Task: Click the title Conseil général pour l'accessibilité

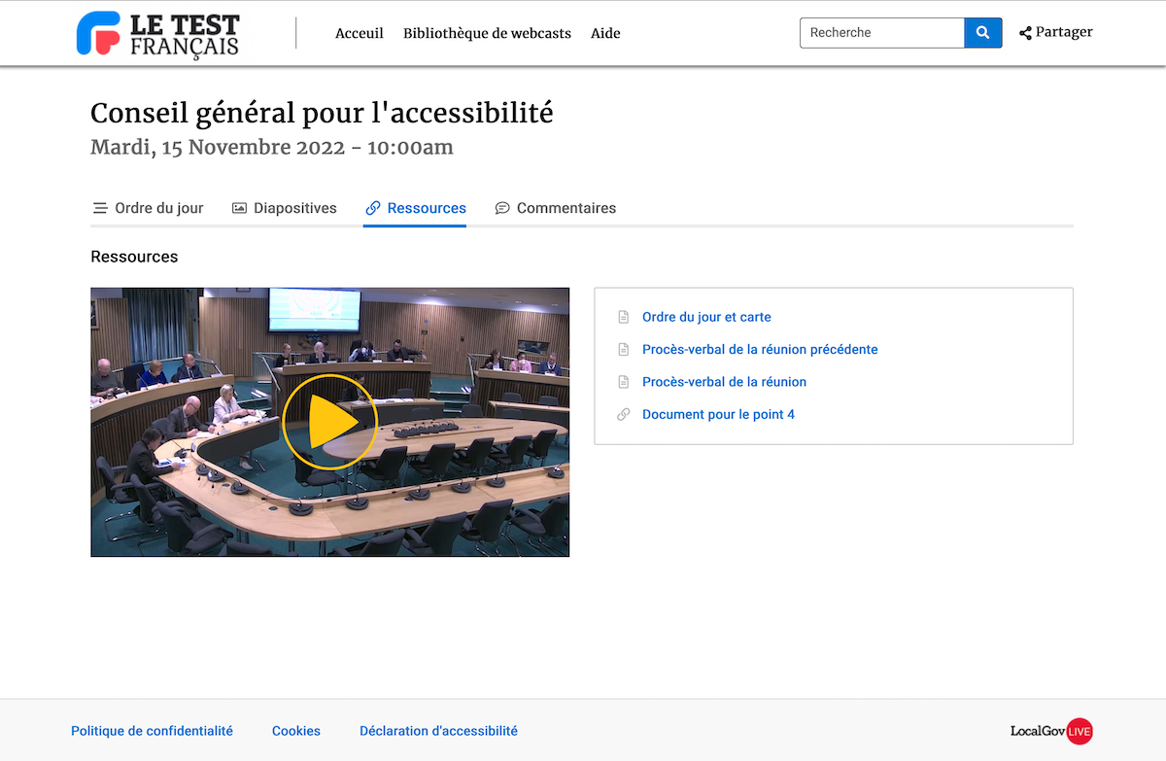Action: [322, 114]
